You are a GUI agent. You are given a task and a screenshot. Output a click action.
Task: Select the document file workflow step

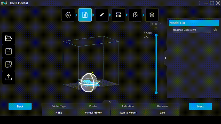(x=85, y=15)
